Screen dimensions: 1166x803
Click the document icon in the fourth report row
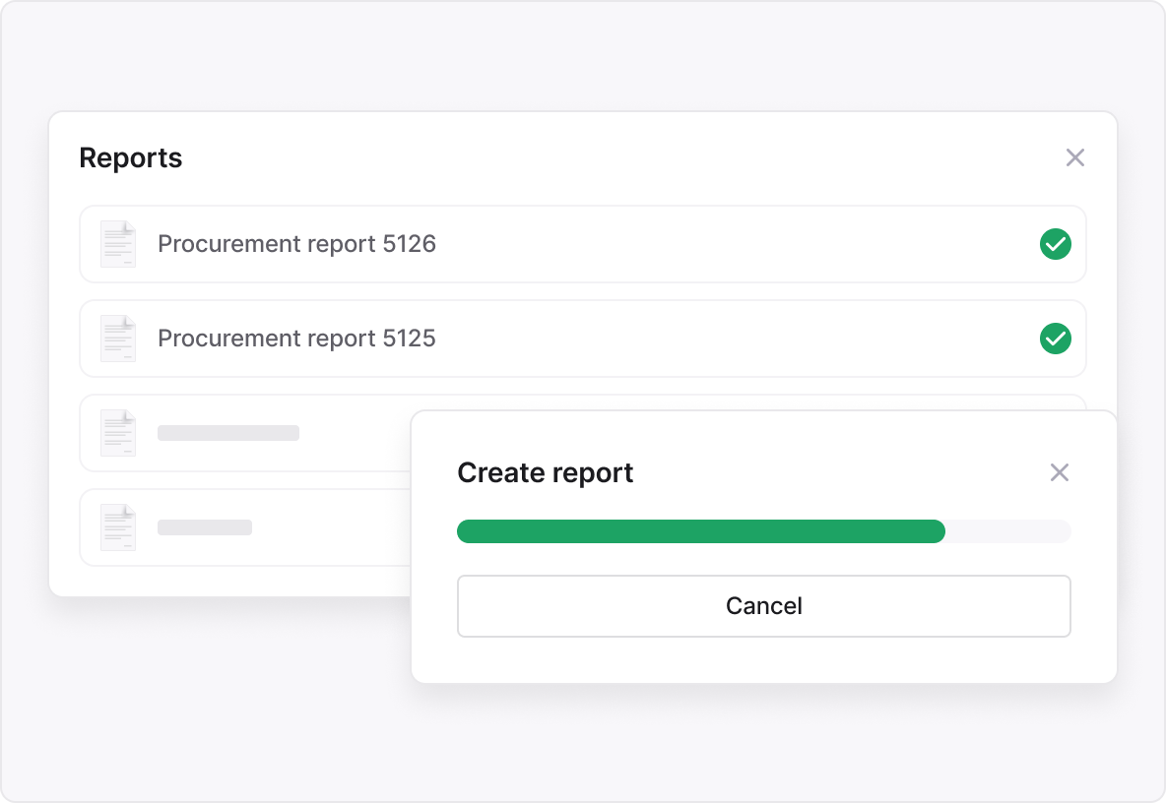pyautogui.click(x=118, y=527)
